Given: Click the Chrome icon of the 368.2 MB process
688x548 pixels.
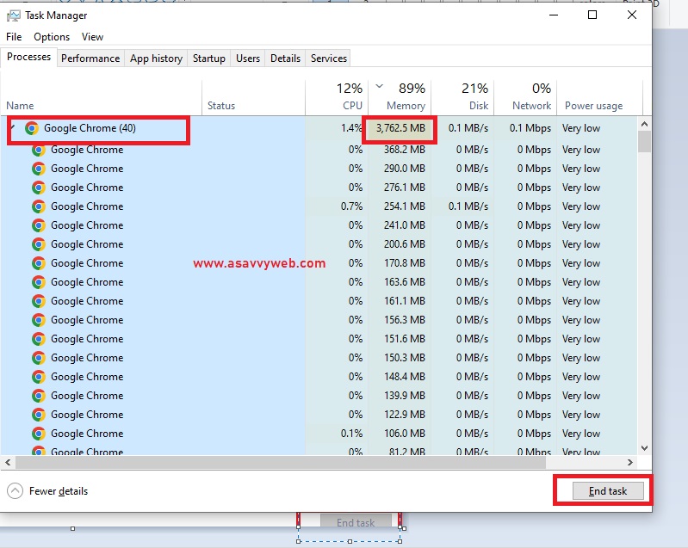Looking at the screenshot, I should 39,150.
